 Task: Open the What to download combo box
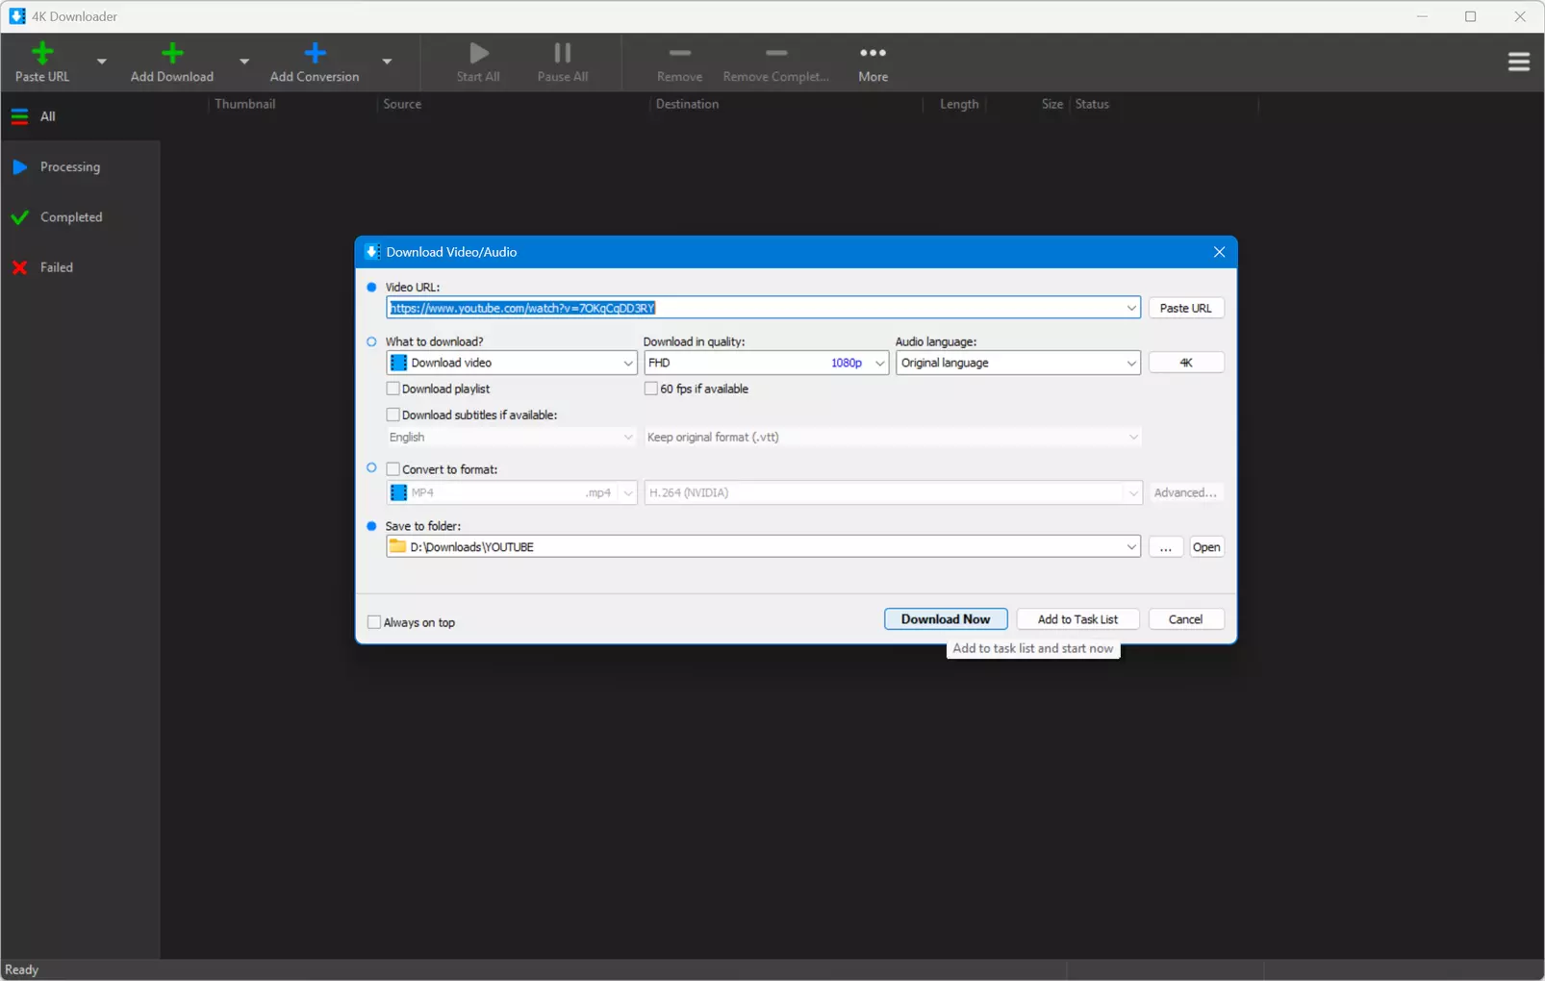click(x=512, y=363)
